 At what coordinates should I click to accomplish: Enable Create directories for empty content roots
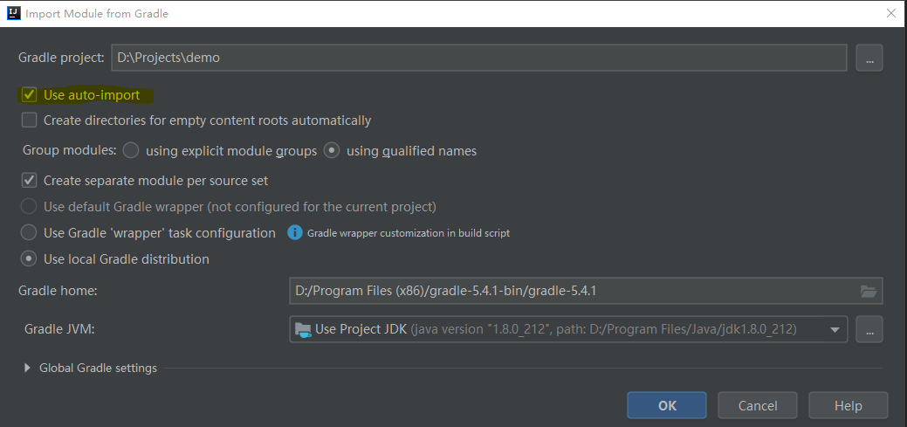29,121
